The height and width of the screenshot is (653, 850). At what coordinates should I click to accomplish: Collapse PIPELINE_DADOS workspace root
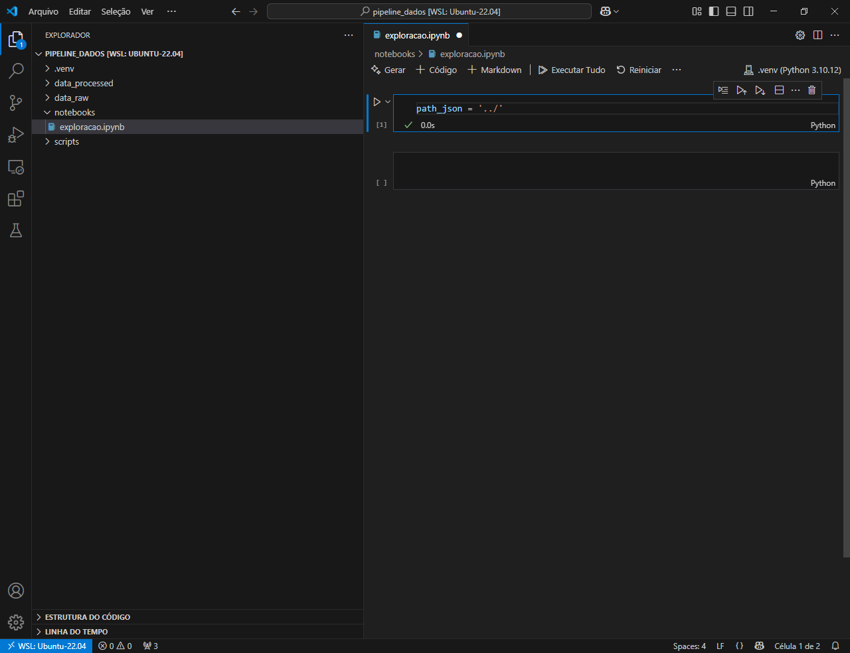tap(197, 54)
